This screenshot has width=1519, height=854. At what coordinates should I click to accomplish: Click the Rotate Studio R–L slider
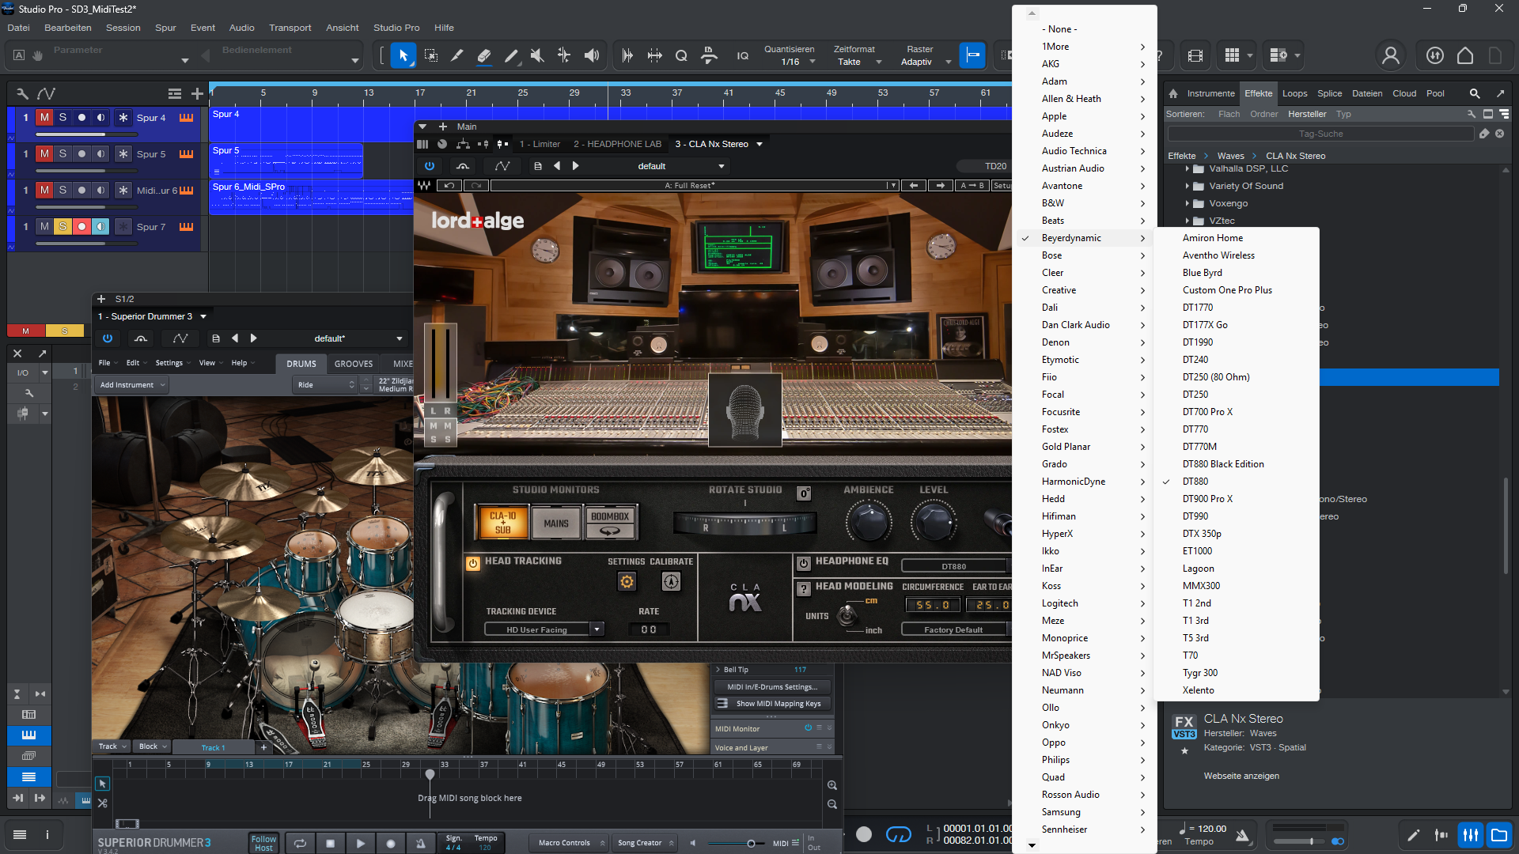(x=744, y=523)
